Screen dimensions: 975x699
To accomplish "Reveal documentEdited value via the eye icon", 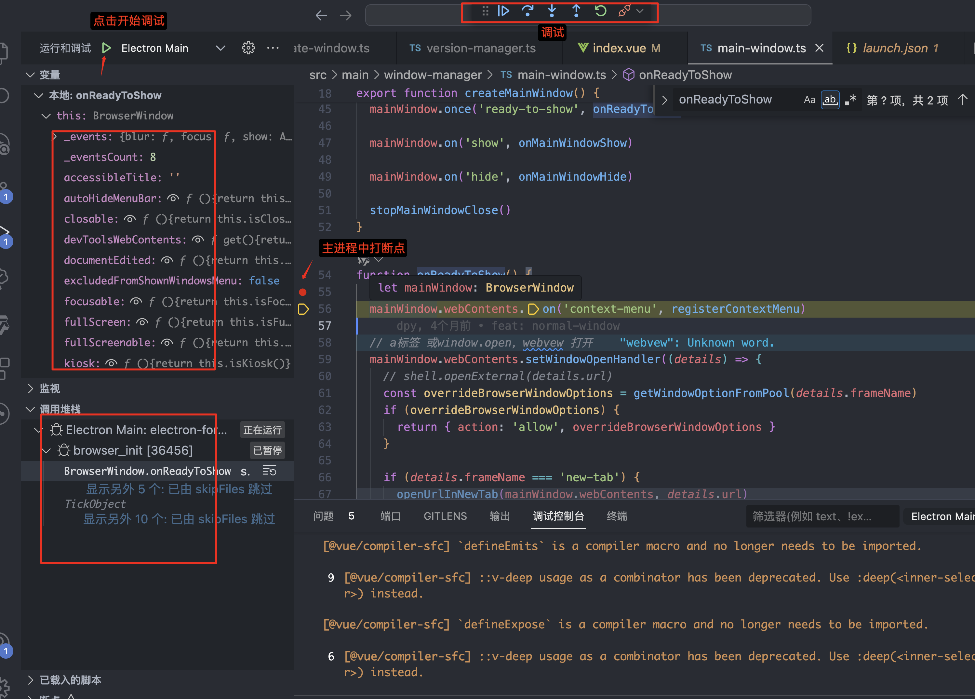I will [167, 260].
